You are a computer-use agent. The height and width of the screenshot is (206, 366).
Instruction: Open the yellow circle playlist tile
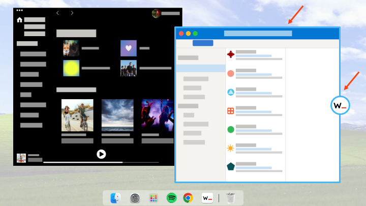click(x=71, y=68)
